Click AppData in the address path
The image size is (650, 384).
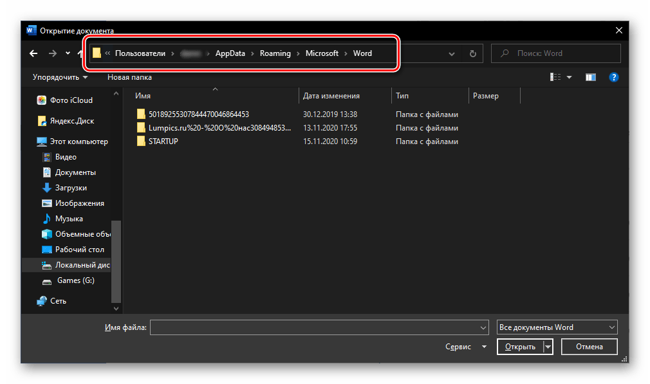tap(230, 53)
